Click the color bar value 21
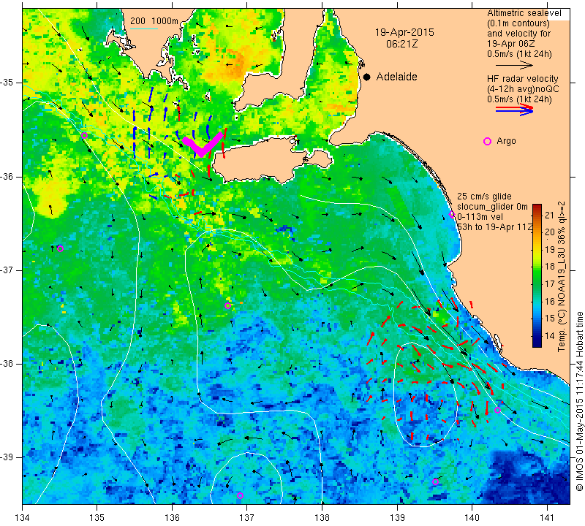 click(x=550, y=214)
